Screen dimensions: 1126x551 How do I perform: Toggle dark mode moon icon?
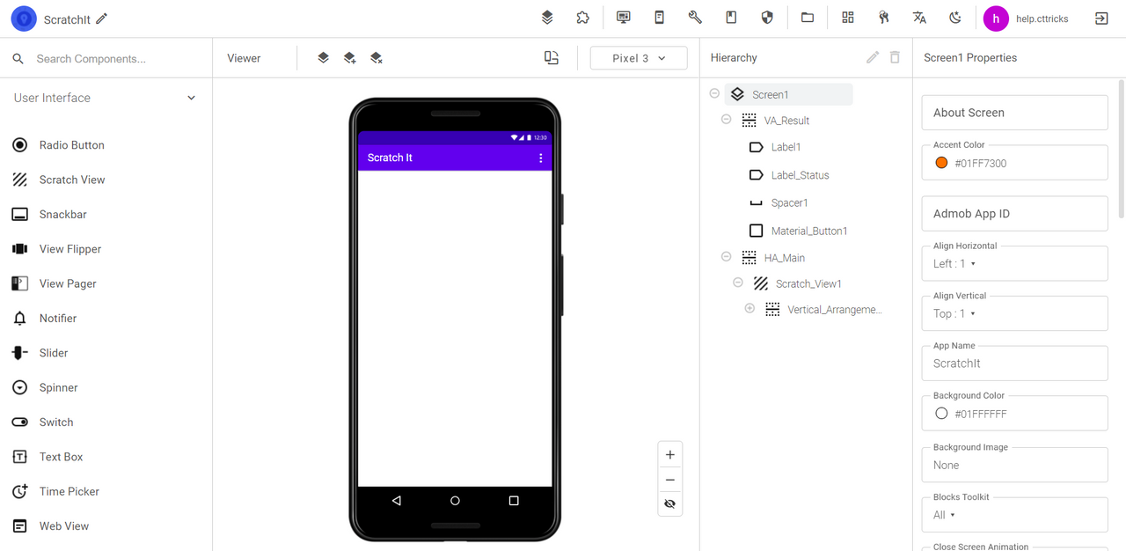pos(955,18)
